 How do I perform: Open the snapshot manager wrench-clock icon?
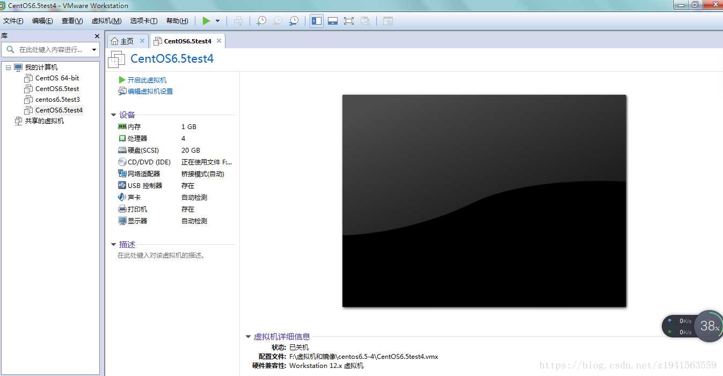pyautogui.click(x=294, y=21)
